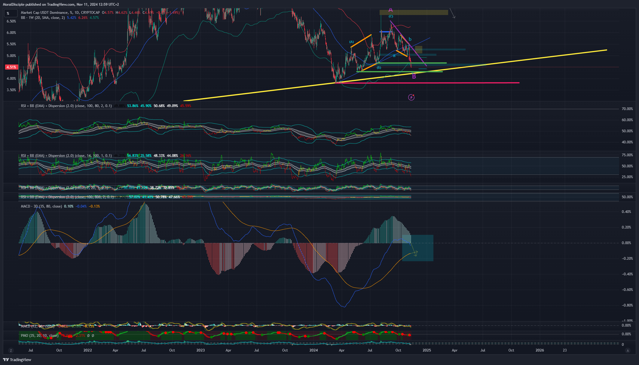
Task: Click the teal (B) wave label
Action: coord(379,68)
